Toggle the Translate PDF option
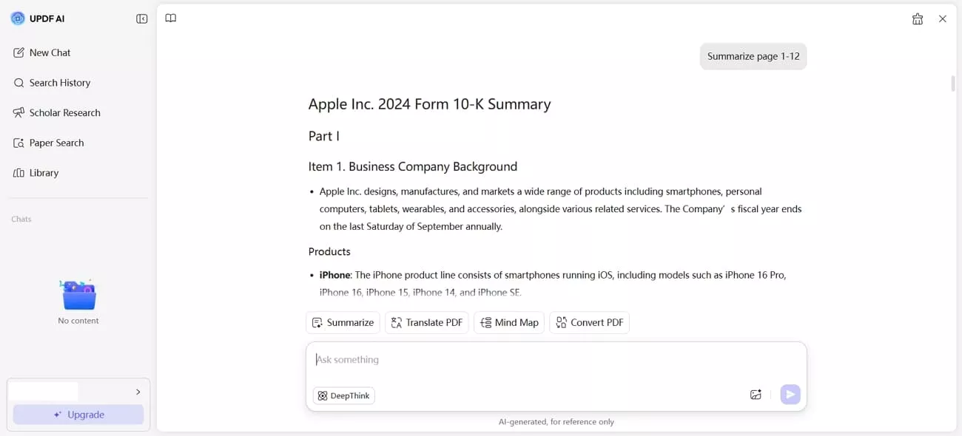This screenshot has width=962, height=436. pyautogui.click(x=426, y=322)
